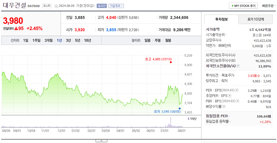Open the 빠른주문 dropdown
The width and height of the screenshot is (277, 143).
[269, 6]
